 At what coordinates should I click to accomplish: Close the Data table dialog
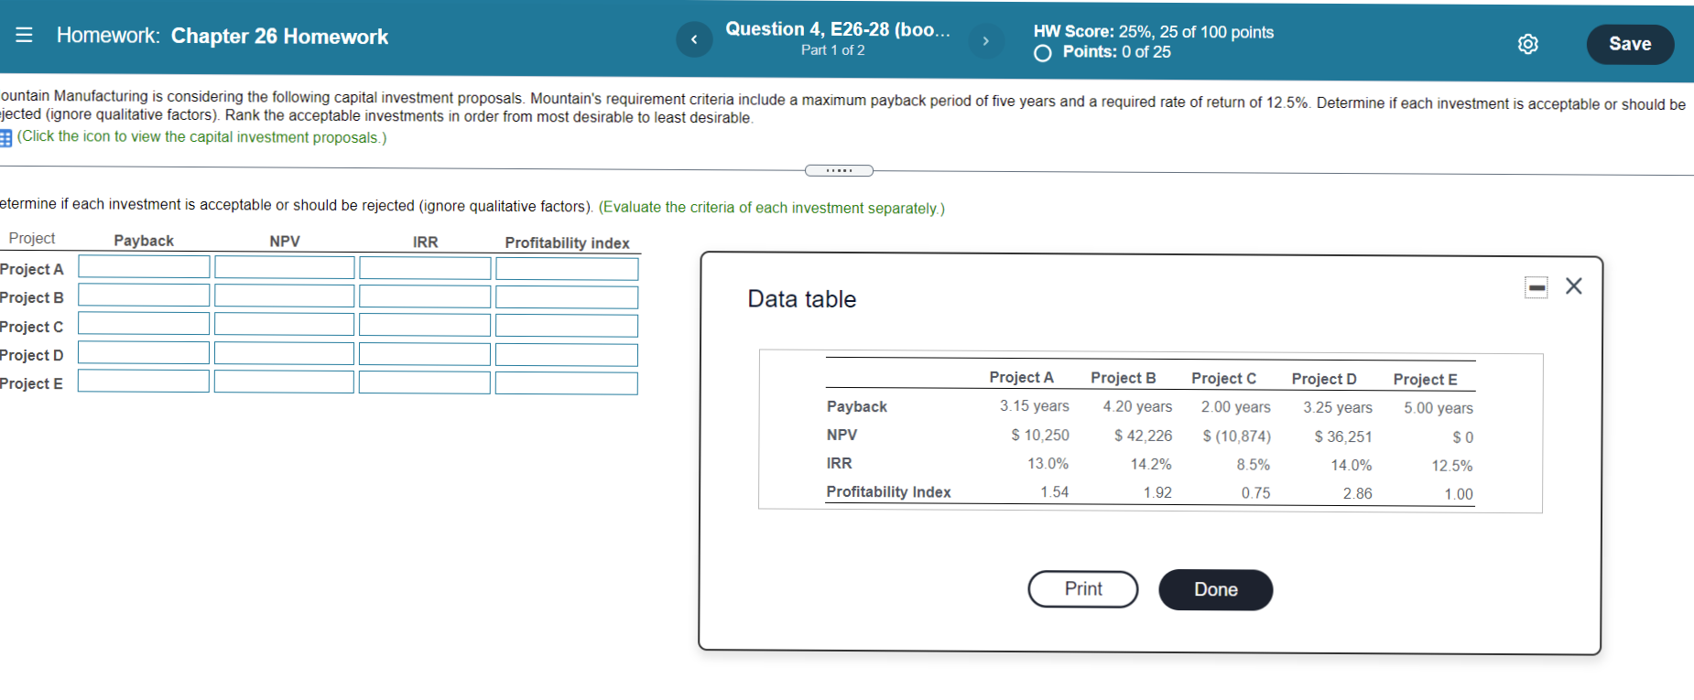[1574, 286]
